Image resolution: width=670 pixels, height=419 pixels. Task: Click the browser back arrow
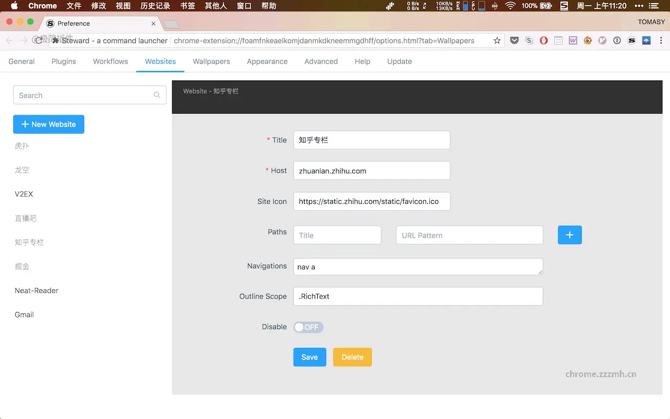[9, 40]
